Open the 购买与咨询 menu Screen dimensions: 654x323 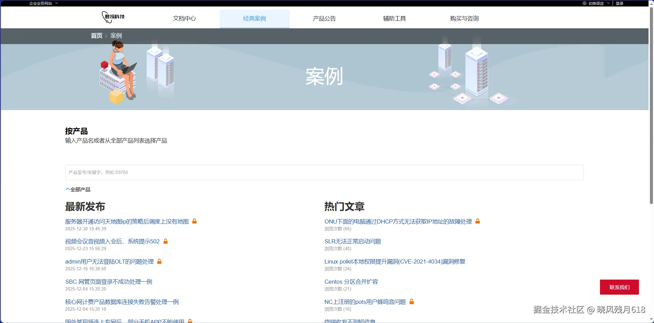tap(465, 18)
